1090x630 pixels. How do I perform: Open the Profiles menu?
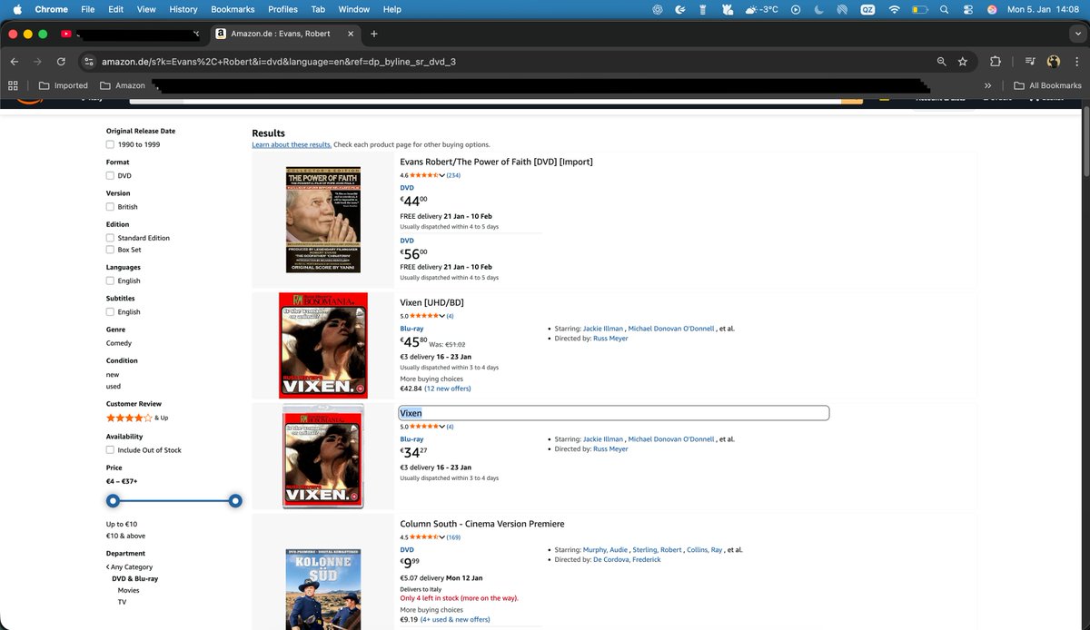point(282,9)
